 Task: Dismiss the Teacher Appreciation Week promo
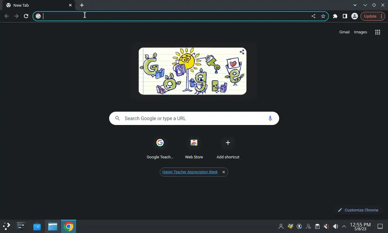click(224, 172)
